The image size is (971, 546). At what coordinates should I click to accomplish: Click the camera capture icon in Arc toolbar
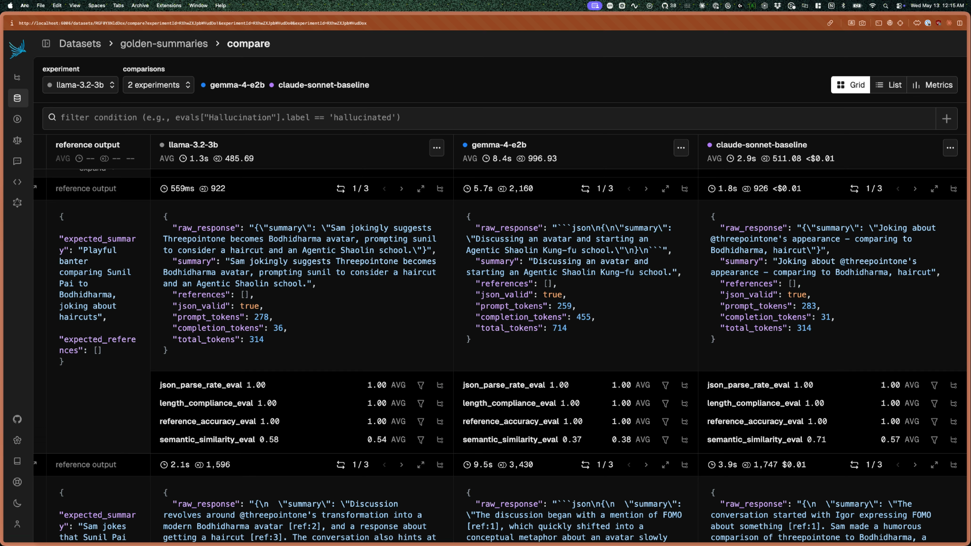(862, 23)
